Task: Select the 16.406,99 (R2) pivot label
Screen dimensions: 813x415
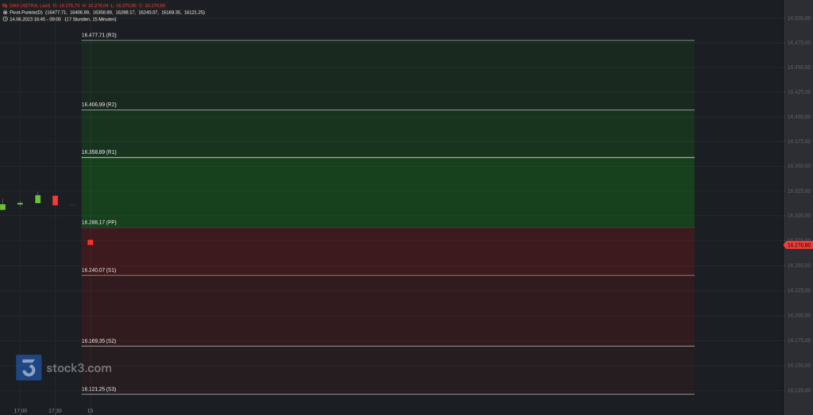Action: [99, 105]
